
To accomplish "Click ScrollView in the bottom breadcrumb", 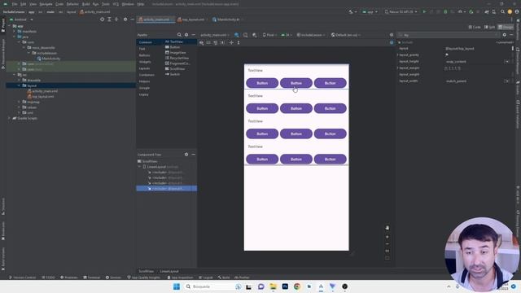I will click(x=146, y=271).
